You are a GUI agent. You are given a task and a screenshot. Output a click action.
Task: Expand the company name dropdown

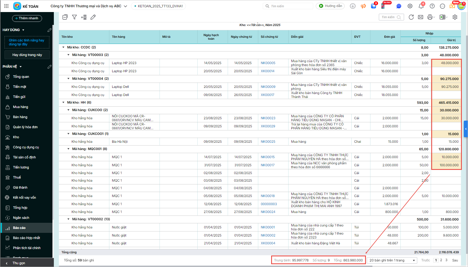[125, 6]
